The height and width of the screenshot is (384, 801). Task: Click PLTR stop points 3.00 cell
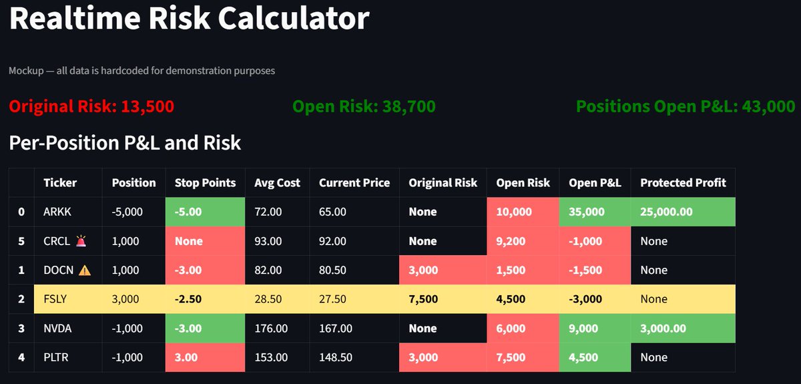pos(205,357)
